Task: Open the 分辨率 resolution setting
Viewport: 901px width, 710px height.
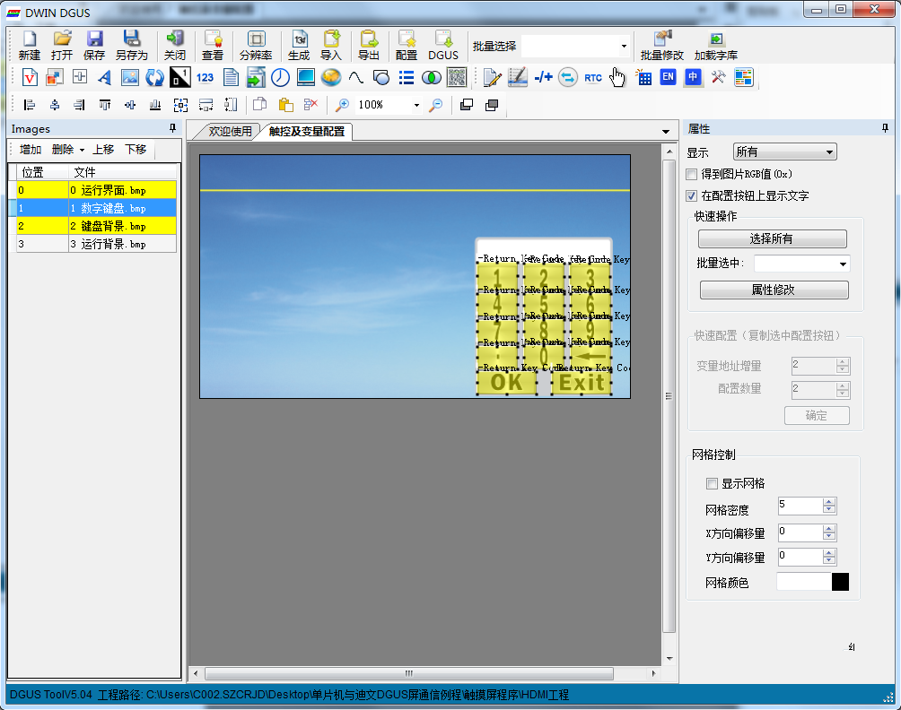Action: [256, 46]
